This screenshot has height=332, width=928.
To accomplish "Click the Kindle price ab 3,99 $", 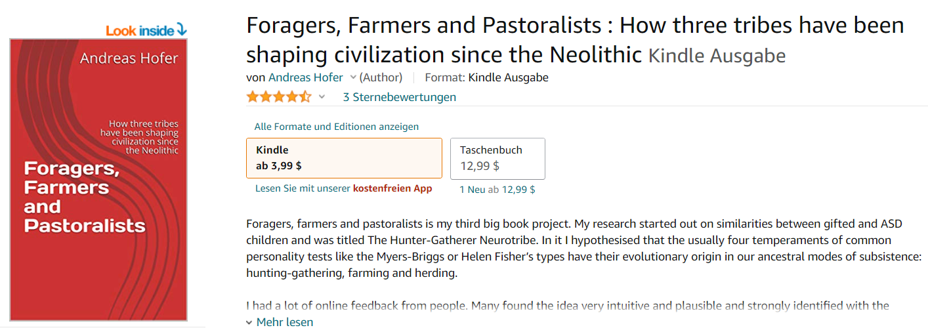I will [279, 166].
